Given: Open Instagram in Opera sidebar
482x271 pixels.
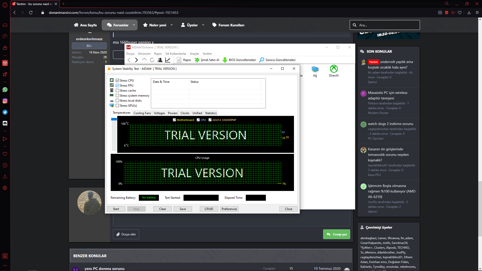Looking at the screenshot, I should coord(5,101).
